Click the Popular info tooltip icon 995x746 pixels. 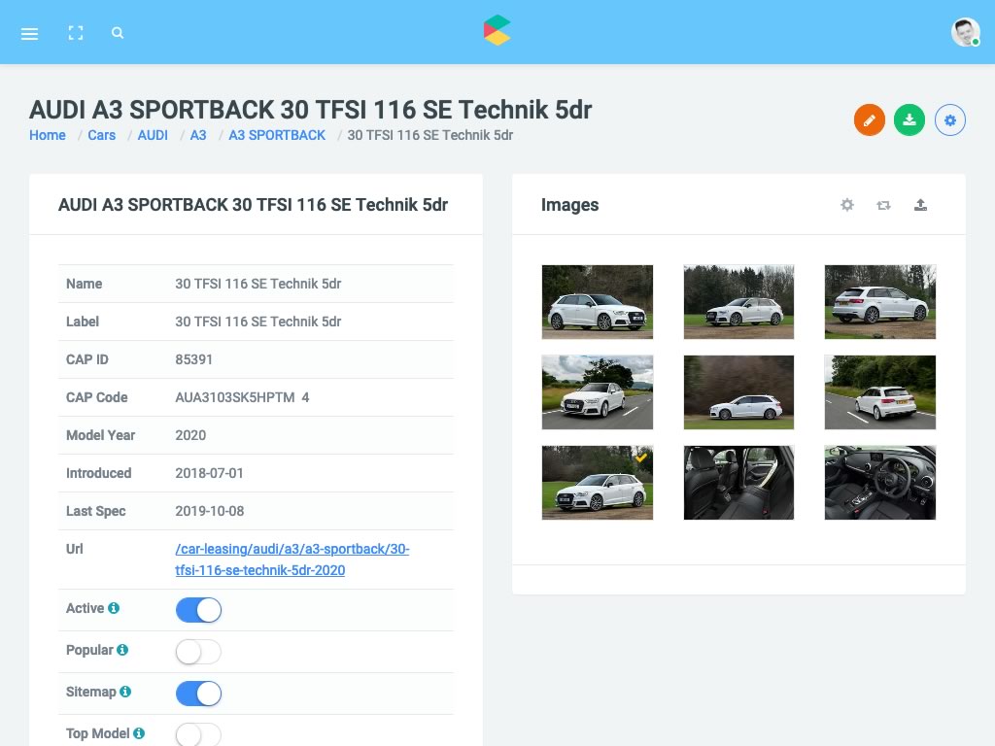tap(122, 649)
